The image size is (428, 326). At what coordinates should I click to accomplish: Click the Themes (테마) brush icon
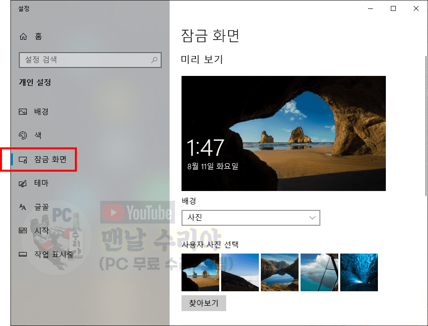click(x=23, y=183)
